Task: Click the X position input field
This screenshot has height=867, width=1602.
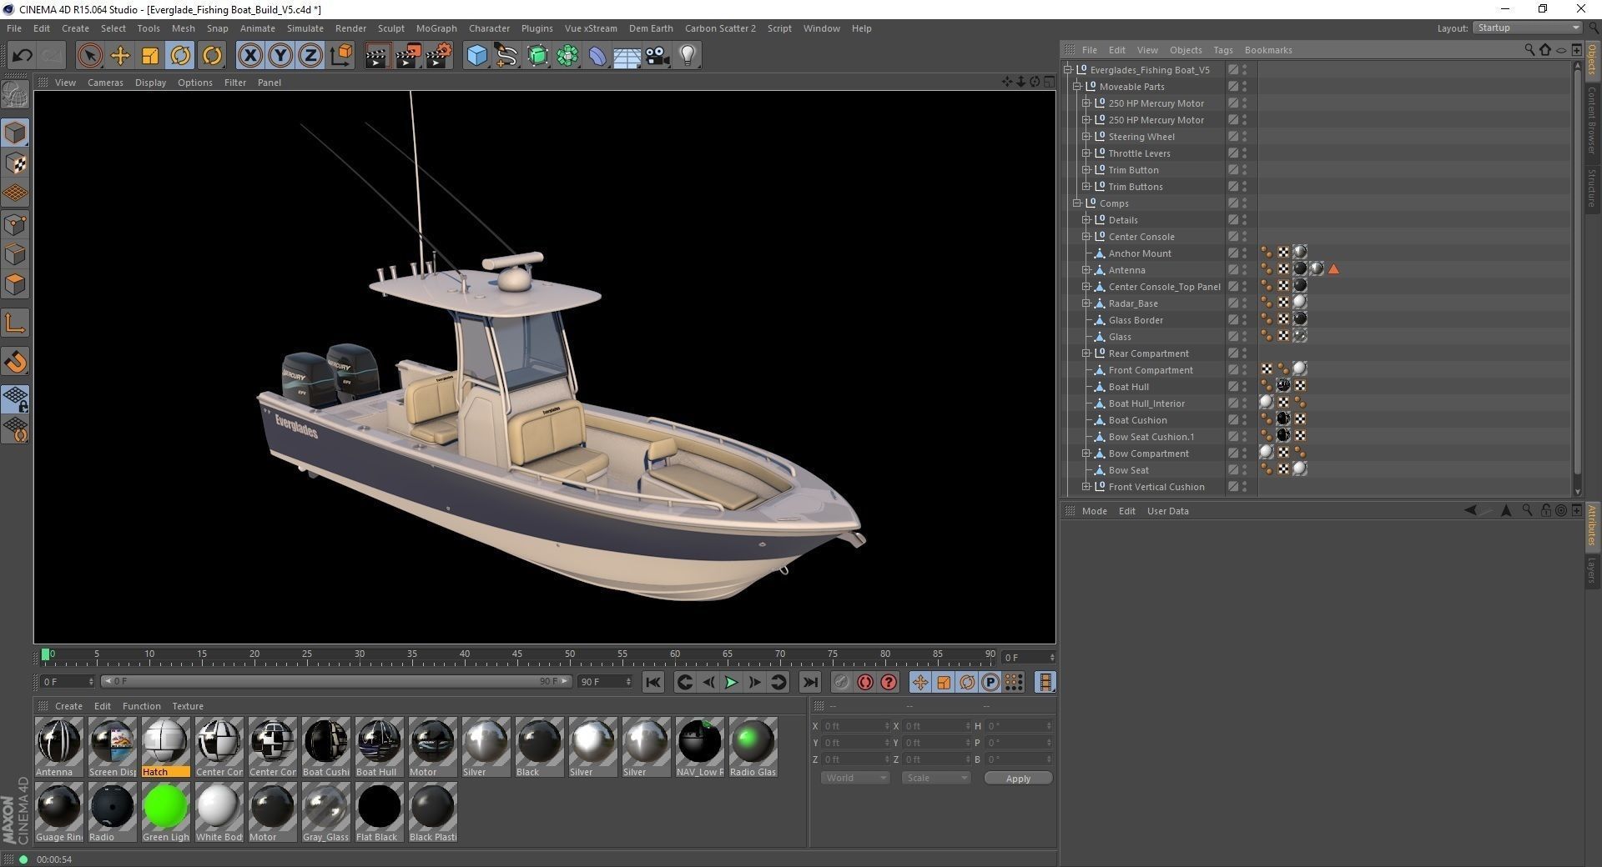Action: [x=855, y=726]
